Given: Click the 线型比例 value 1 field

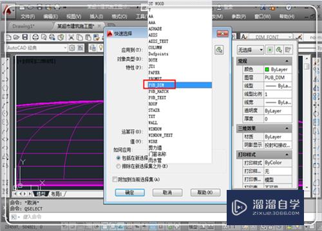Looking at the screenshot, I should [x=278, y=94].
